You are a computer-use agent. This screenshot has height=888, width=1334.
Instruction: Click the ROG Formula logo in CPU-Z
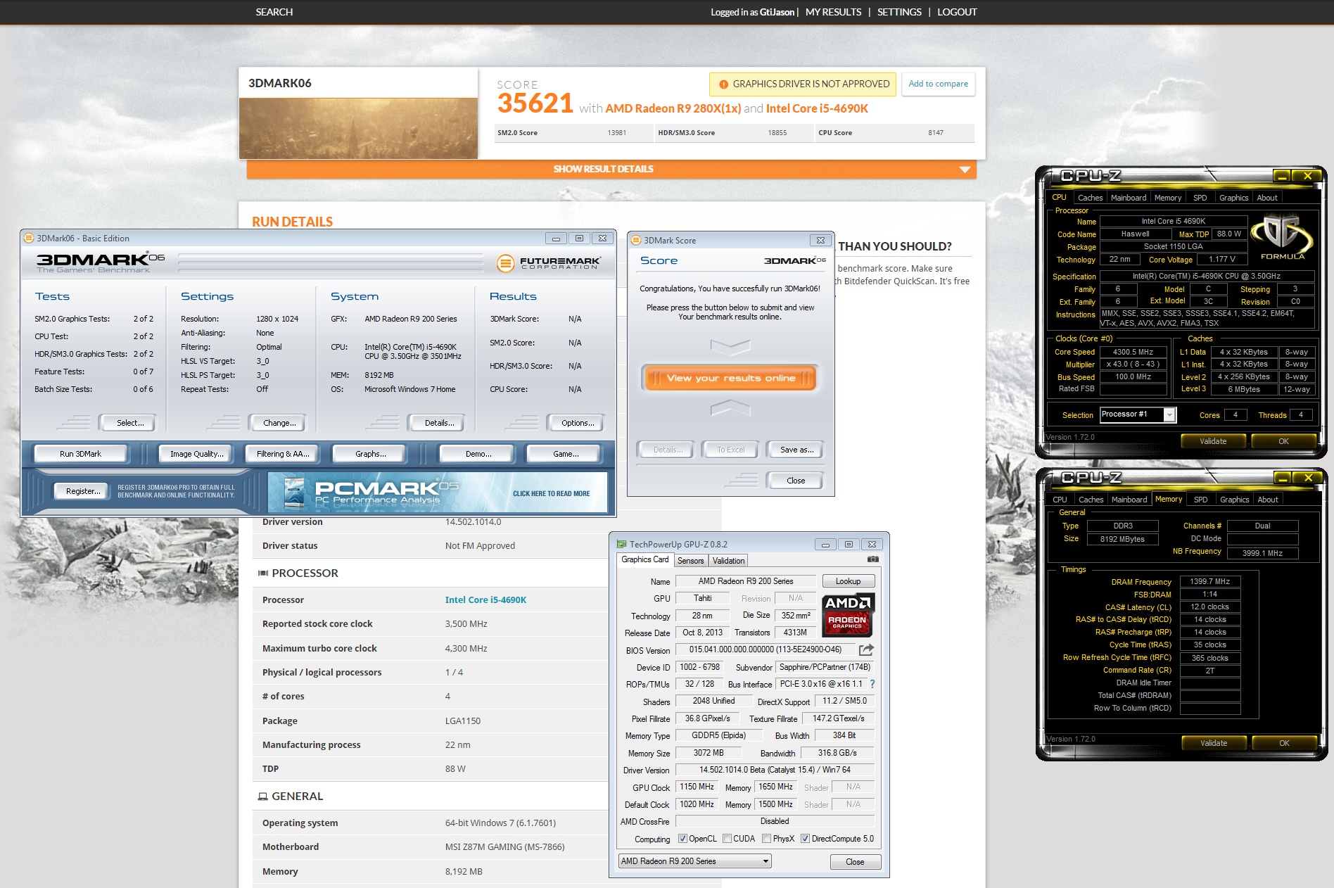pos(1282,238)
